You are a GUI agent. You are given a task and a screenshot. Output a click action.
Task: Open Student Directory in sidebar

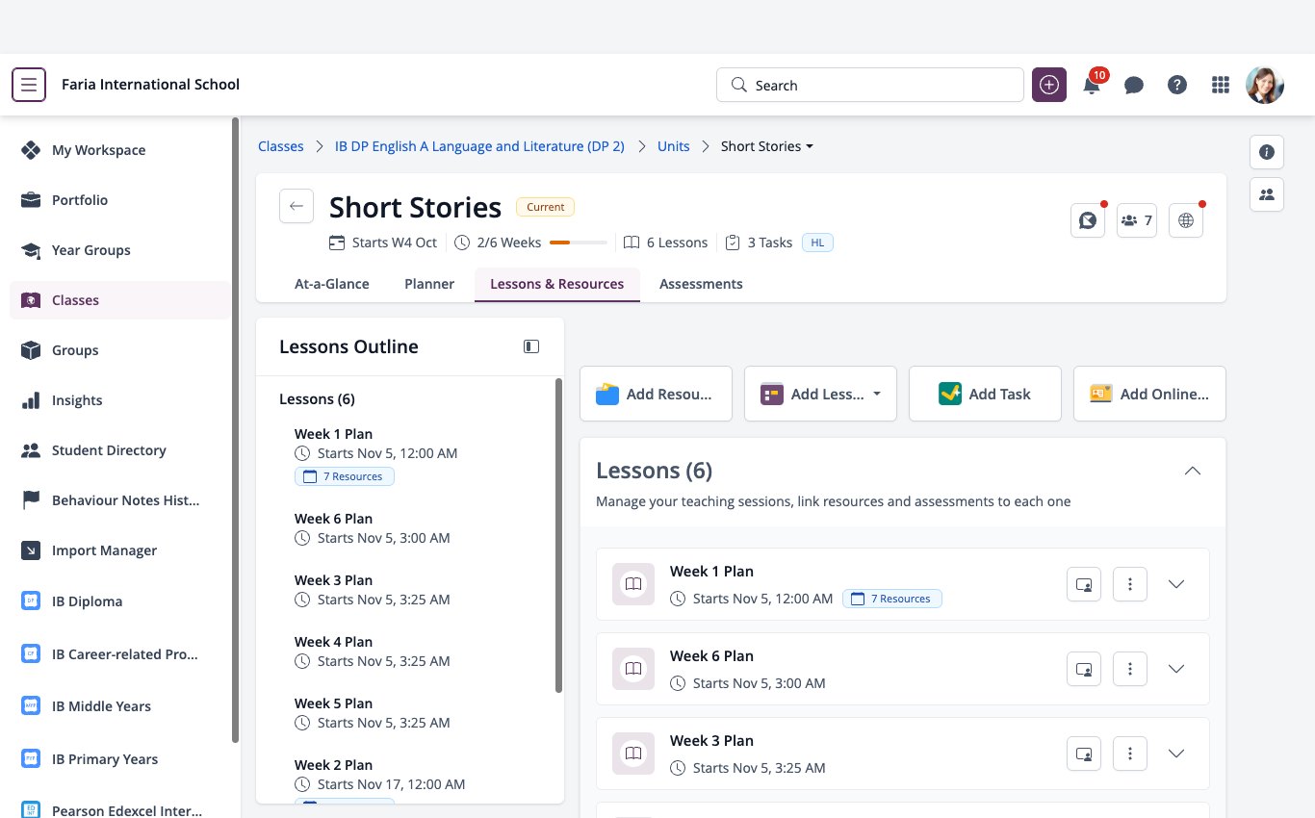119,450
